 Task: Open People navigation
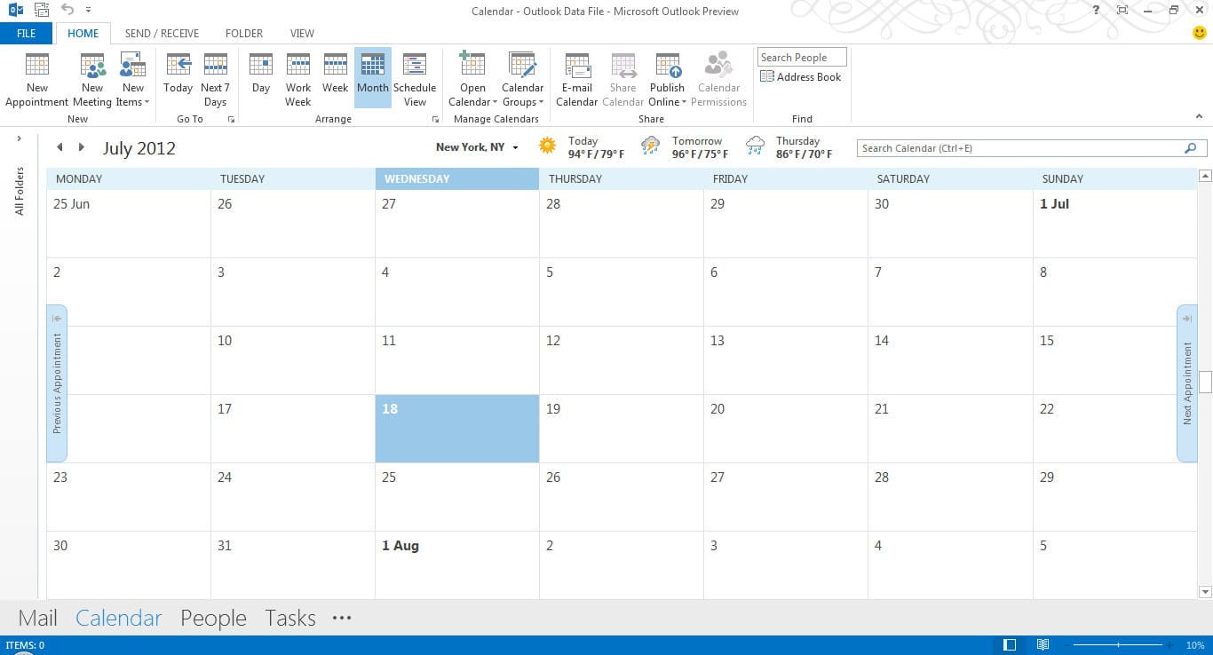tap(213, 618)
